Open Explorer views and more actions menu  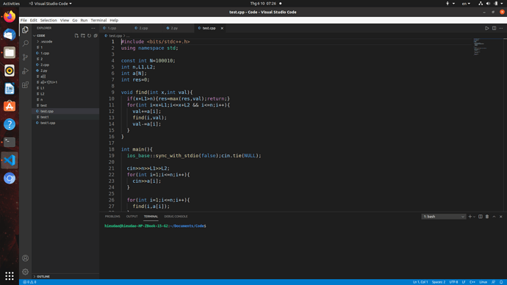[93, 28]
